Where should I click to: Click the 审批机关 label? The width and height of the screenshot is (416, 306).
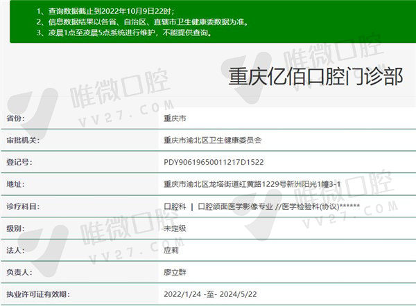pyautogui.click(x=23, y=140)
